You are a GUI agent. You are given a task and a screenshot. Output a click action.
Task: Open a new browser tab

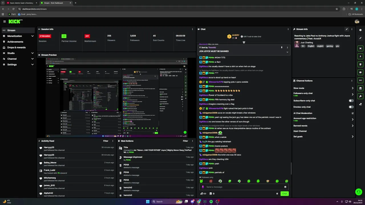point(76,3)
